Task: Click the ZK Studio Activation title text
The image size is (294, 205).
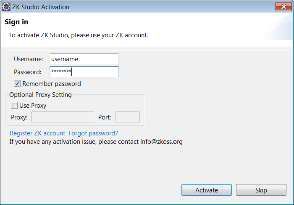Action: point(41,7)
